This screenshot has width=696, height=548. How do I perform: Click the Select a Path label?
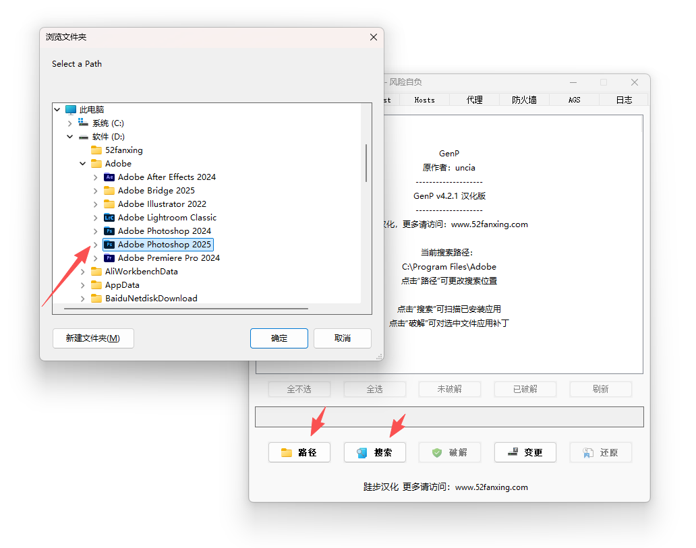[77, 64]
